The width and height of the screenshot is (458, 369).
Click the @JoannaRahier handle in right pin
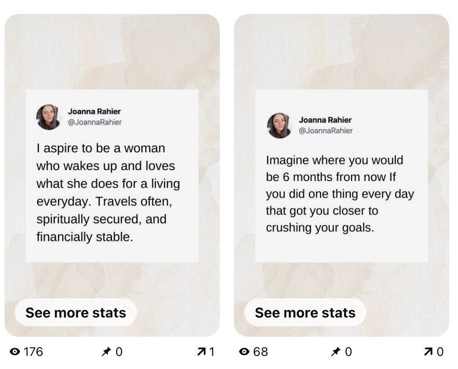point(326,130)
